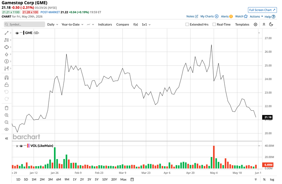
Task: Click the 21.18 price label
Action: coord(268,117)
